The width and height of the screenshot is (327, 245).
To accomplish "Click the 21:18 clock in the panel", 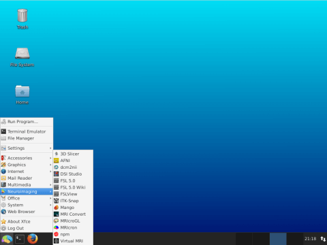I will coord(310,239).
